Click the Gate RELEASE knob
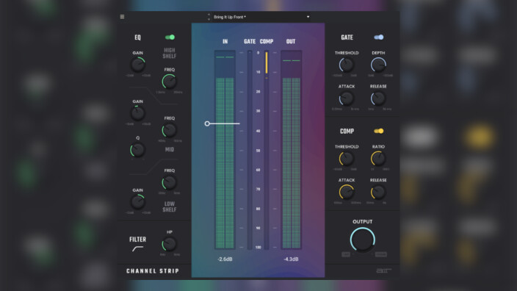This screenshot has width=517, height=291. pyautogui.click(x=378, y=98)
